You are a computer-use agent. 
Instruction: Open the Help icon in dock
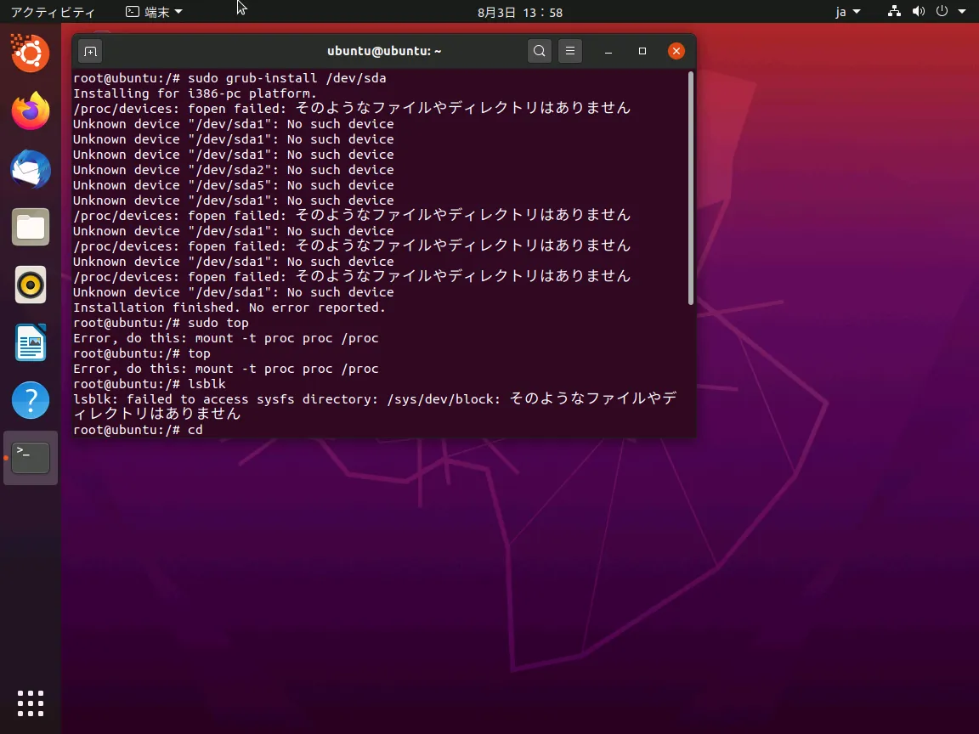31,400
